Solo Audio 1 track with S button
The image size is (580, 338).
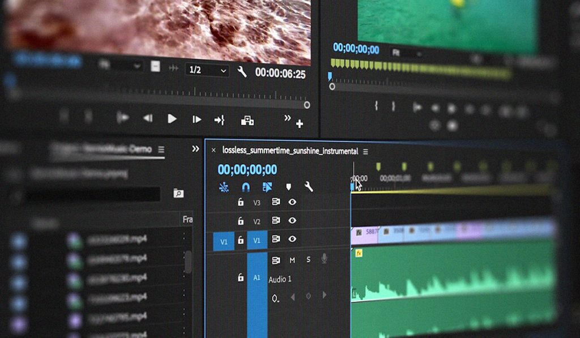click(309, 260)
